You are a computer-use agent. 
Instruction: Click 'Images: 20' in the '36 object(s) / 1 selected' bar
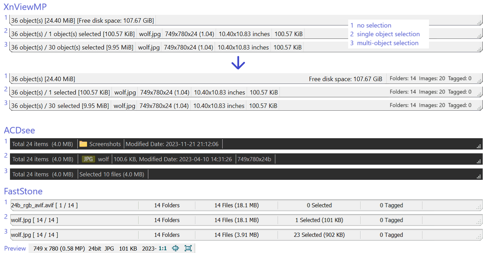point(432,92)
